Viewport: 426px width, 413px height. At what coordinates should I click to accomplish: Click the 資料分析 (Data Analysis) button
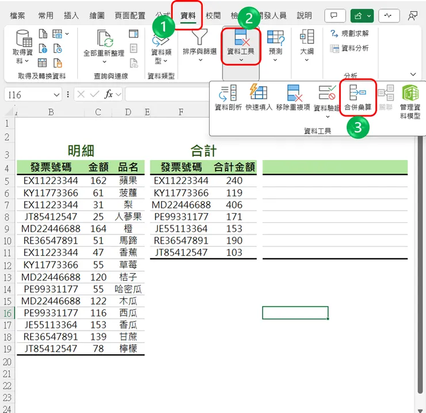click(x=349, y=48)
